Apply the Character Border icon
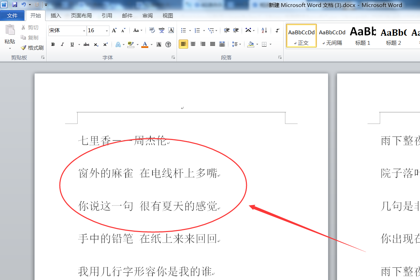This screenshot has height=280, width=420. pos(171,30)
